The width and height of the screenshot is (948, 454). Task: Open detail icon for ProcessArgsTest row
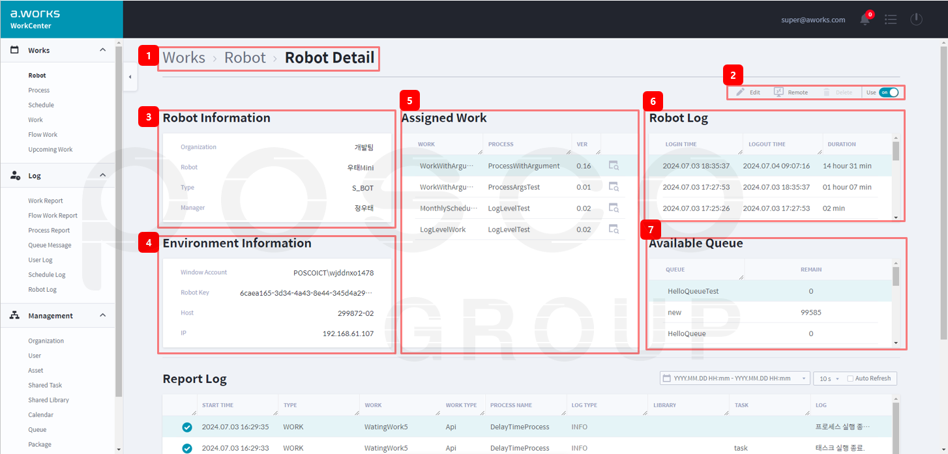(613, 187)
